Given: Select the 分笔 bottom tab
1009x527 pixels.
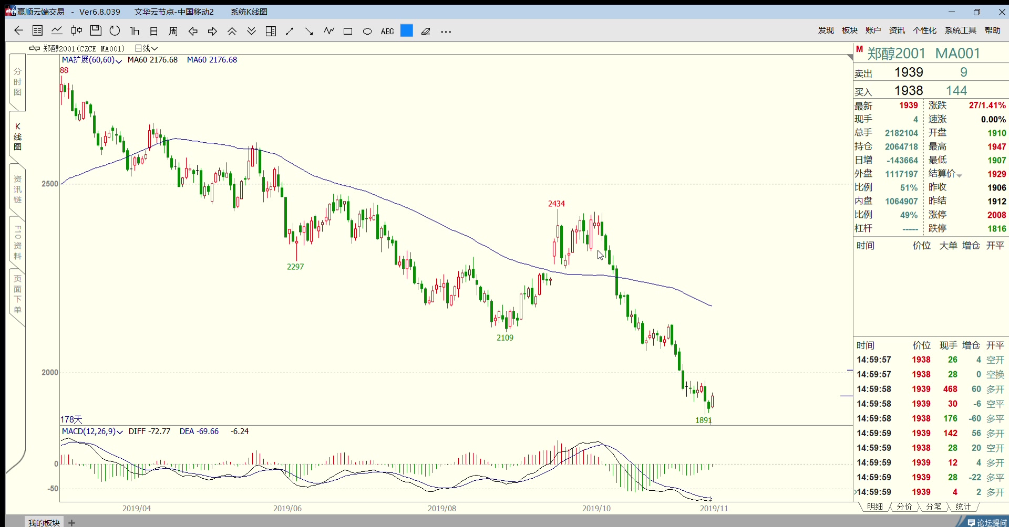Looking at the screenshot, I should pos(933,507).
